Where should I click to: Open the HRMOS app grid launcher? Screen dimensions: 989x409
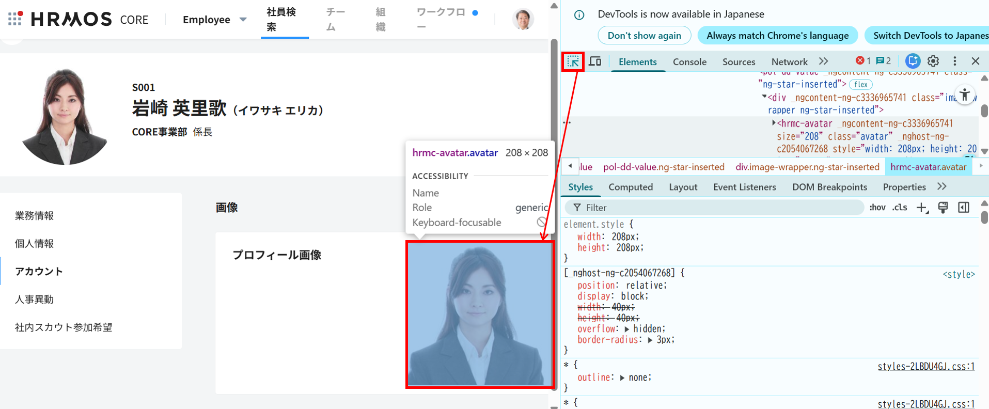[15, 19]
